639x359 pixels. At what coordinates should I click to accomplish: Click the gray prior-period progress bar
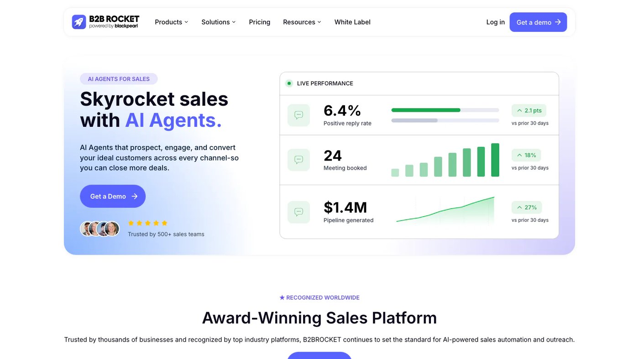click(414, 120)
